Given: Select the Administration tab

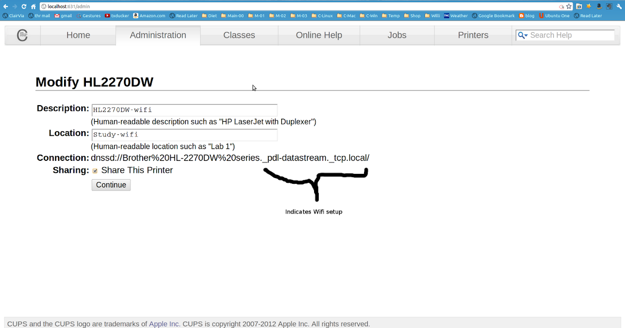Looking at the screenshot, I should pos(158,35).
